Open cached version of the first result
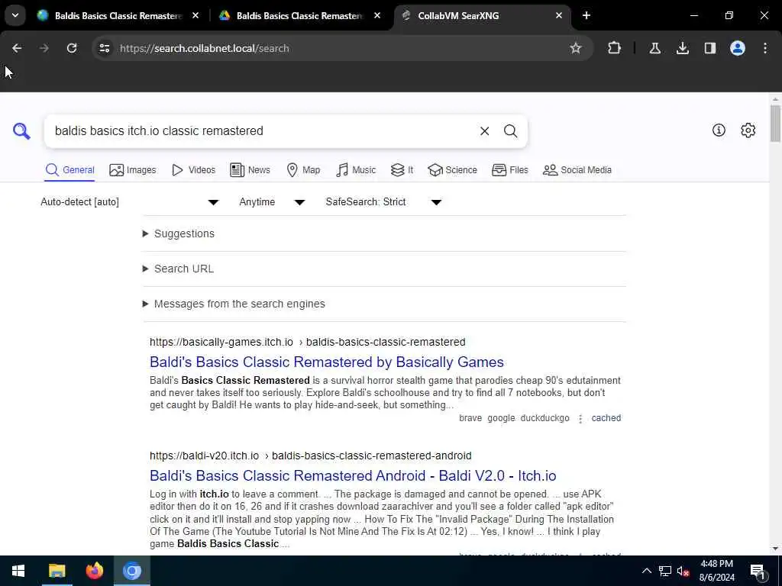Viewport: 782px width, 586px height. (x=606, y=418)
